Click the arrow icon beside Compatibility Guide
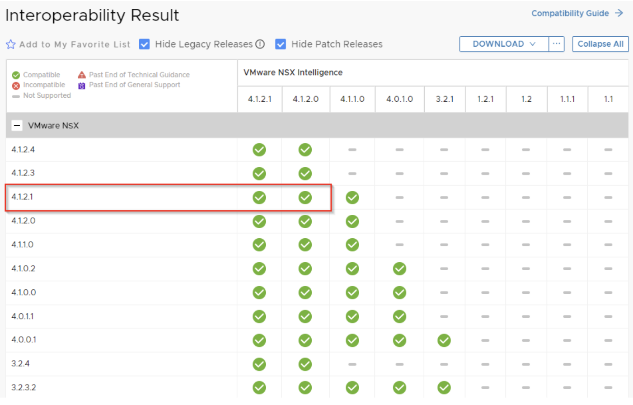The width and height of the screenshot is (633, 405). pos(619,13)
